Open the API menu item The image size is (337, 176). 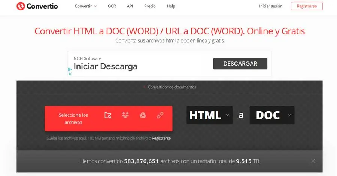point(130,6)
